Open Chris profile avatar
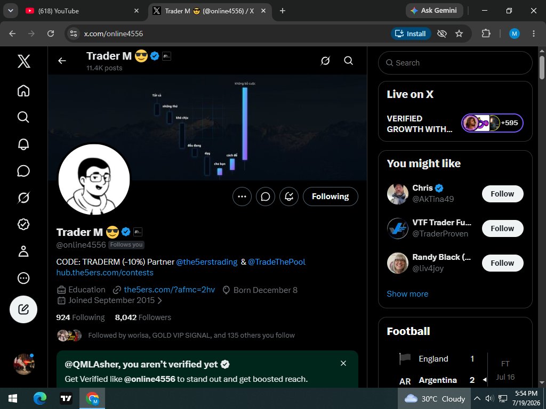Image resolution: width=546 pixels, height=409 pixels. [x=397, y=194]
